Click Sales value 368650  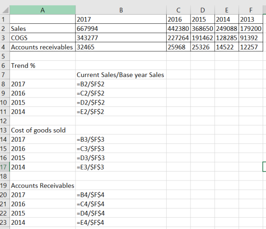(202, 29)
